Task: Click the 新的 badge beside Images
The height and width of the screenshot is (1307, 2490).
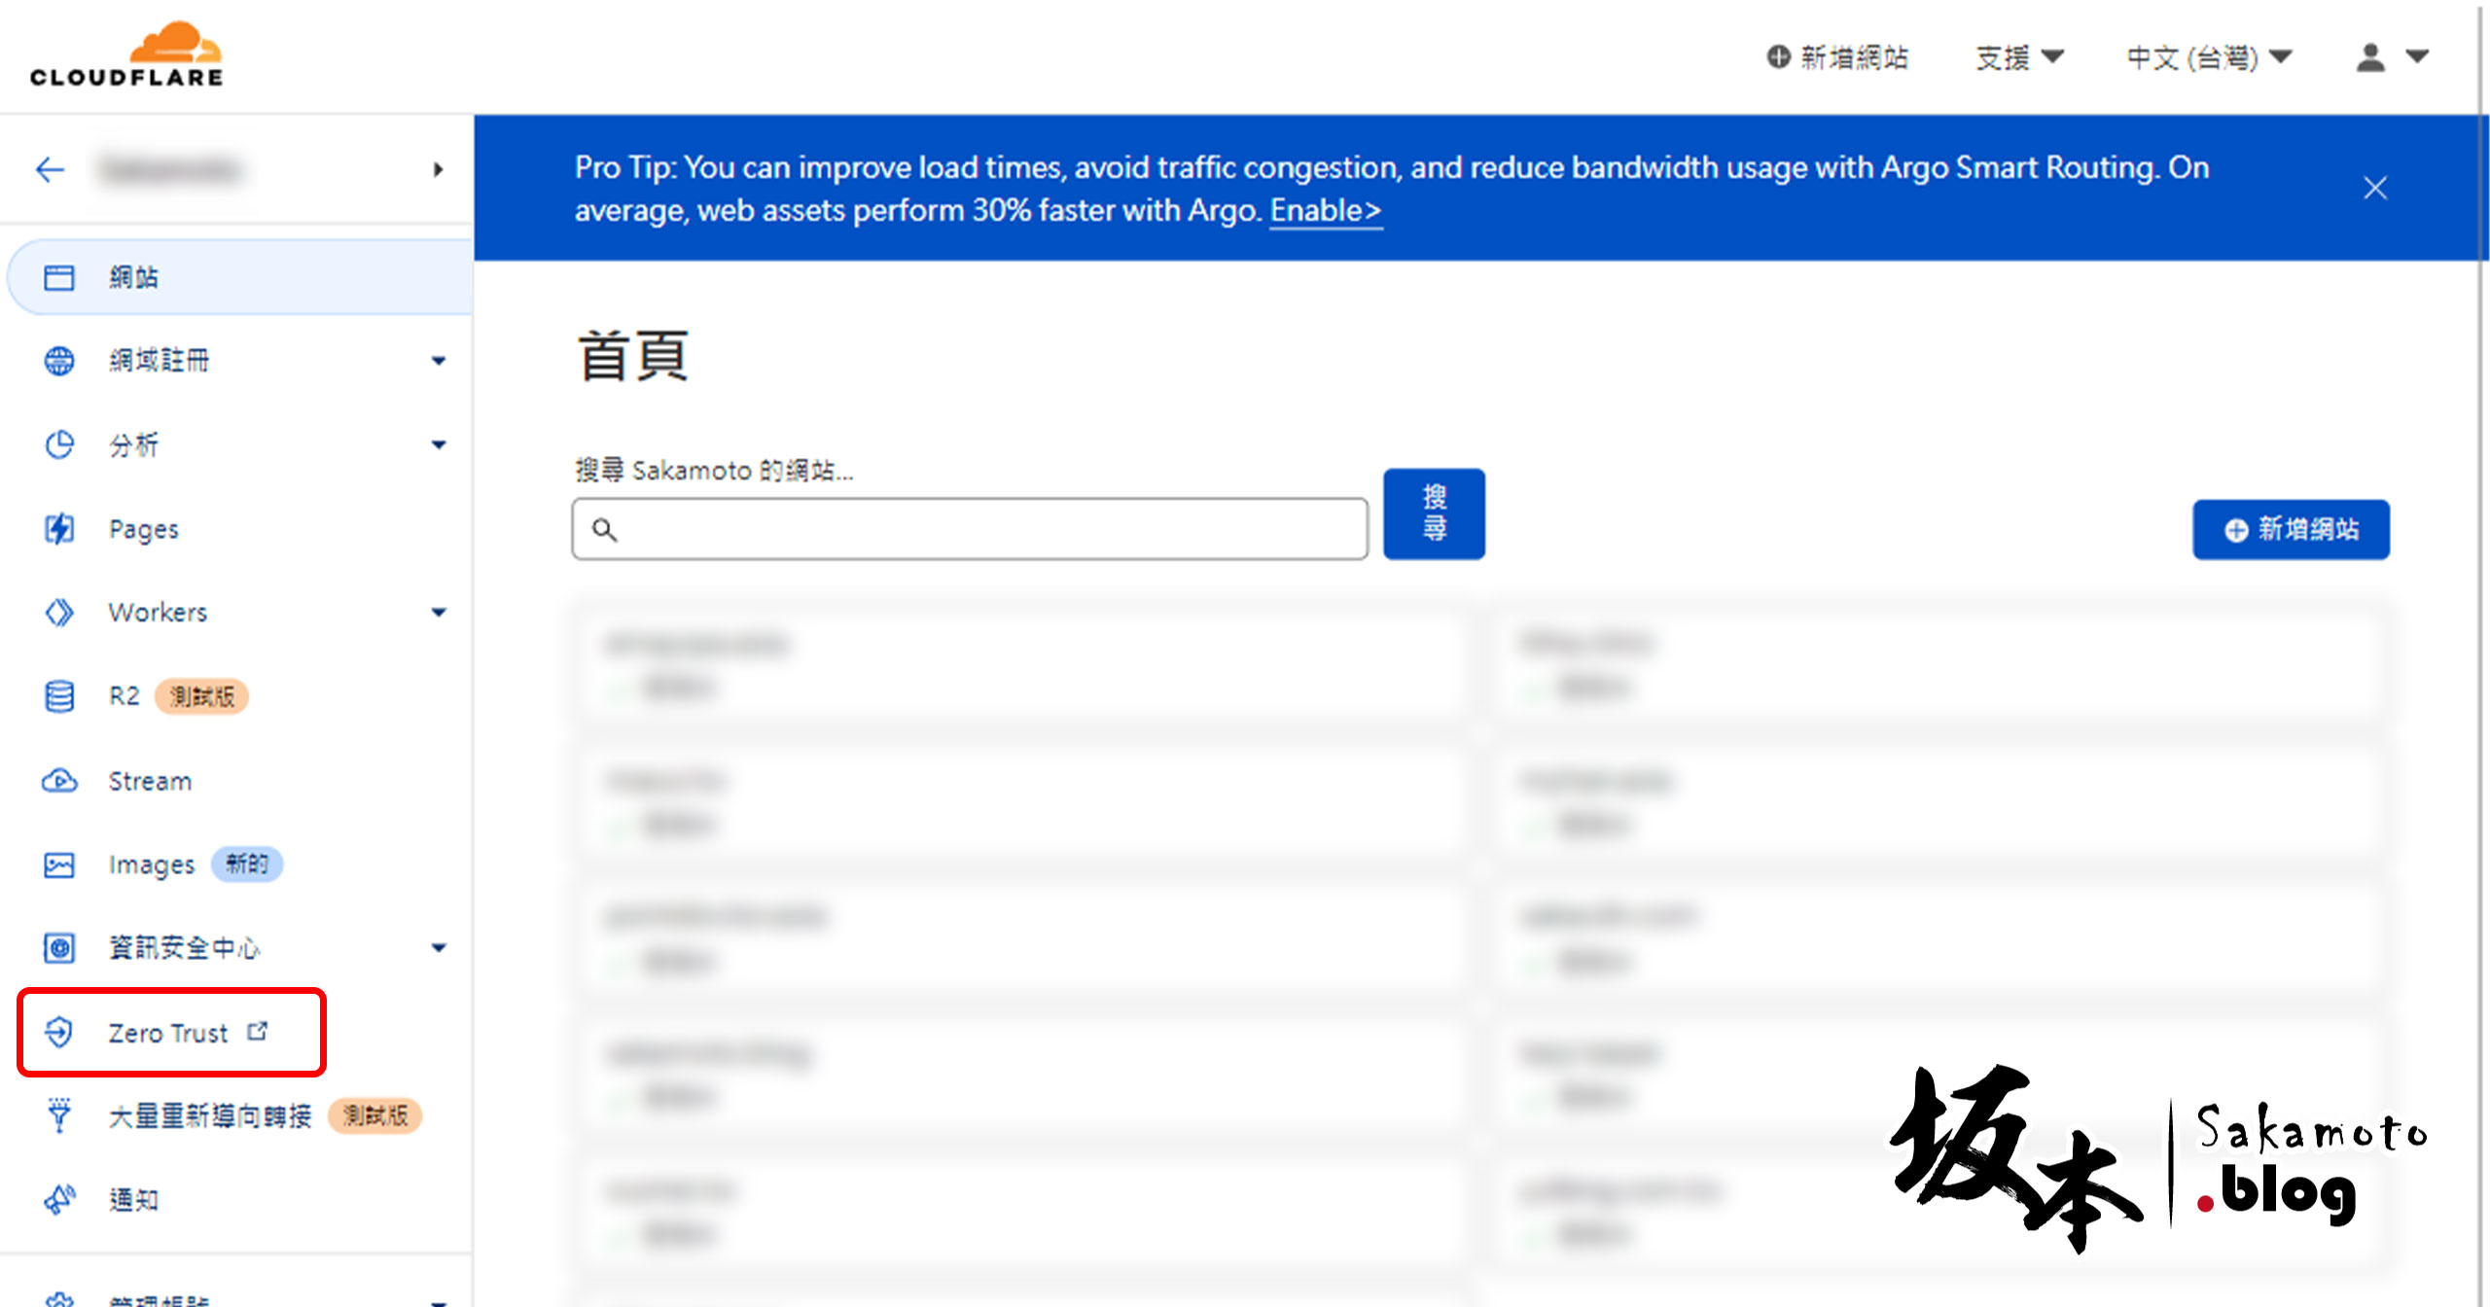Action: [x=247, y=864]
